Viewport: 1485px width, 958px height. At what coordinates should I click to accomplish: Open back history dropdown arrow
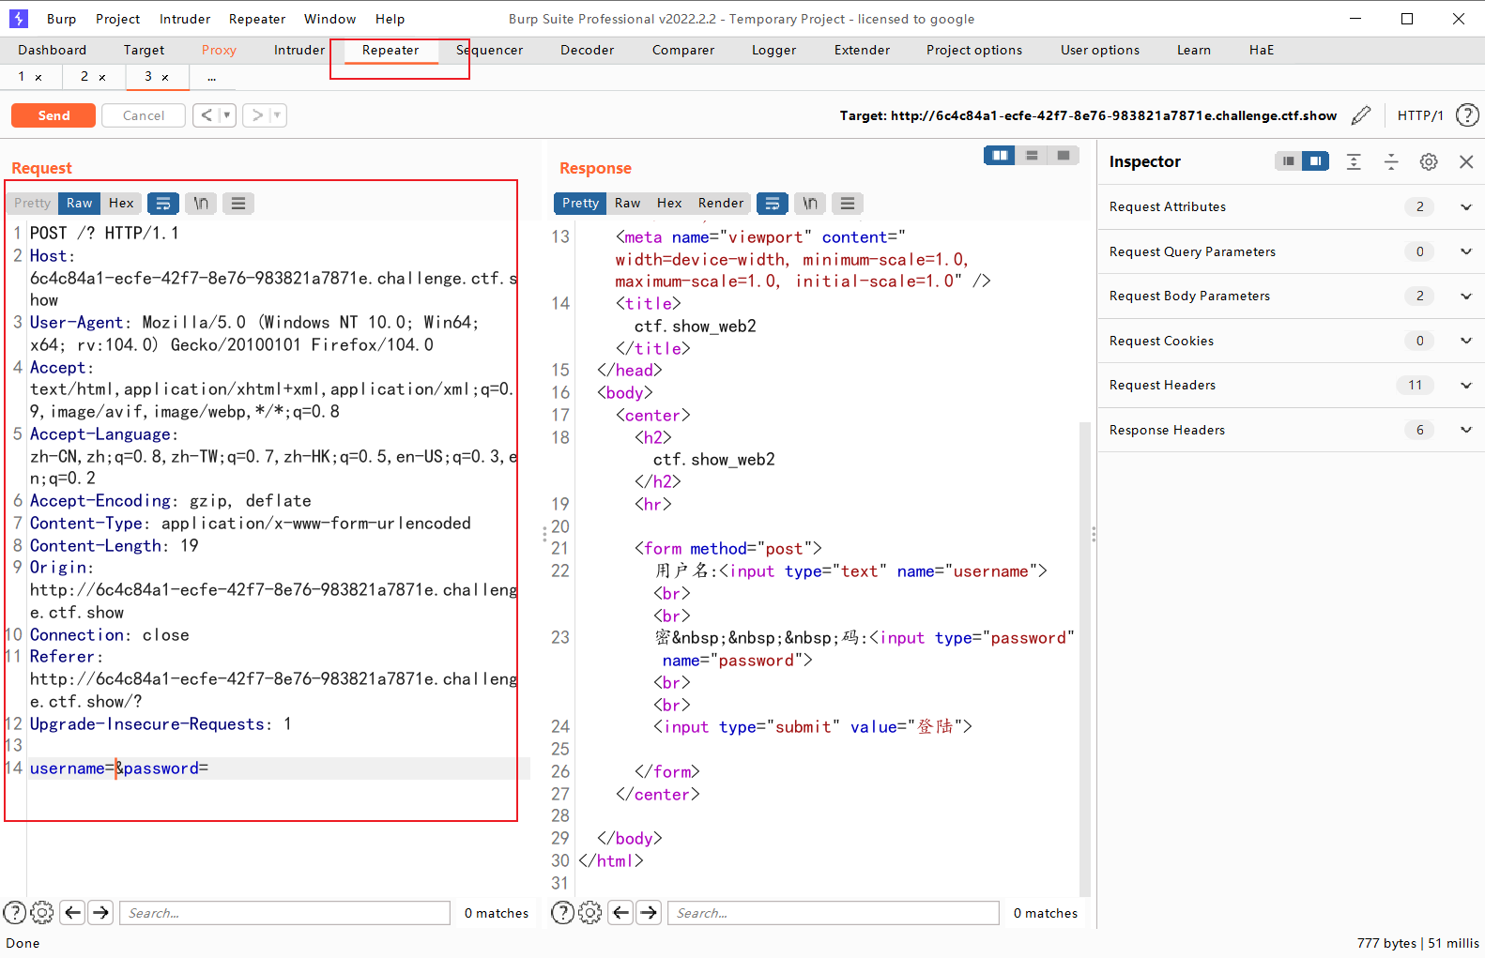tap(226, 115)
